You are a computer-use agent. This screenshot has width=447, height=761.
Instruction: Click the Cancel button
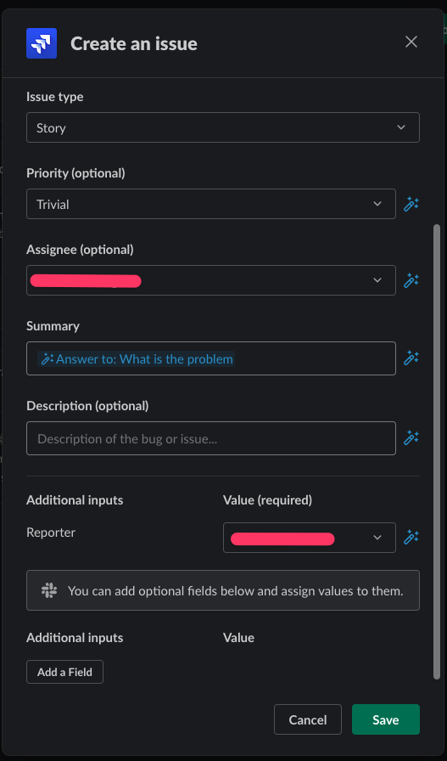[x=308, y=719]
